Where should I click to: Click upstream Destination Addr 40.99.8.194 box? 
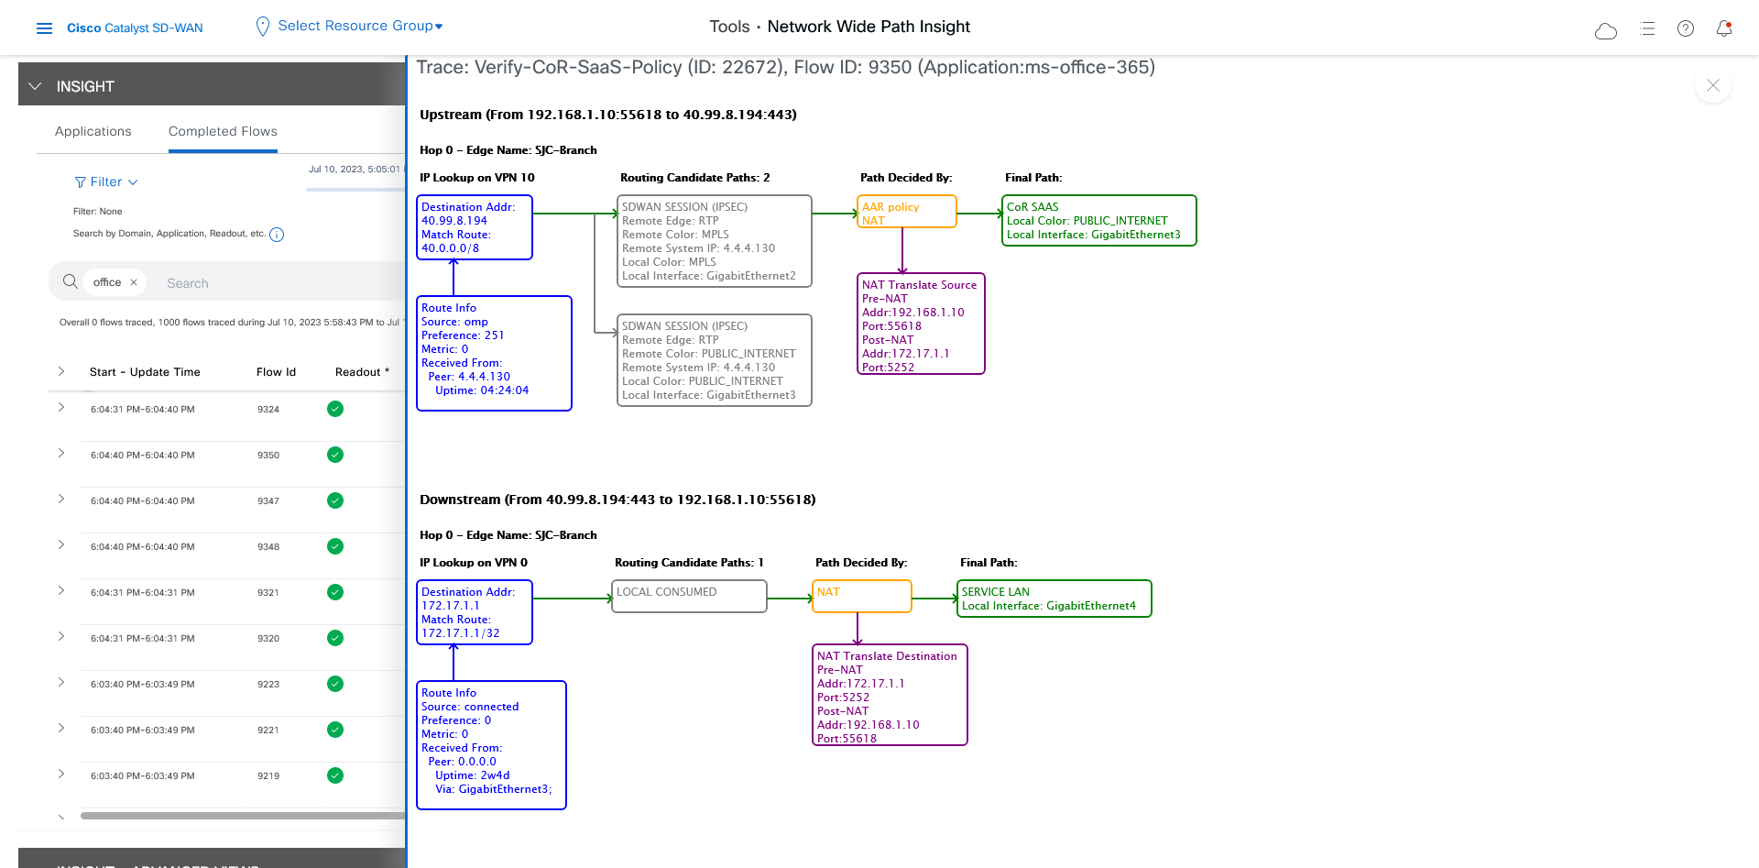(475, 227)
